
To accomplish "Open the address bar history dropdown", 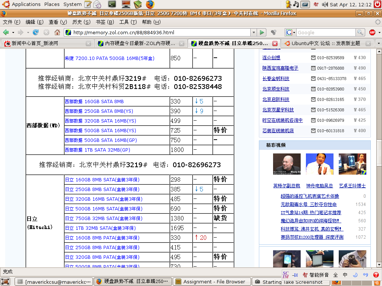I will tap(254, 32).
